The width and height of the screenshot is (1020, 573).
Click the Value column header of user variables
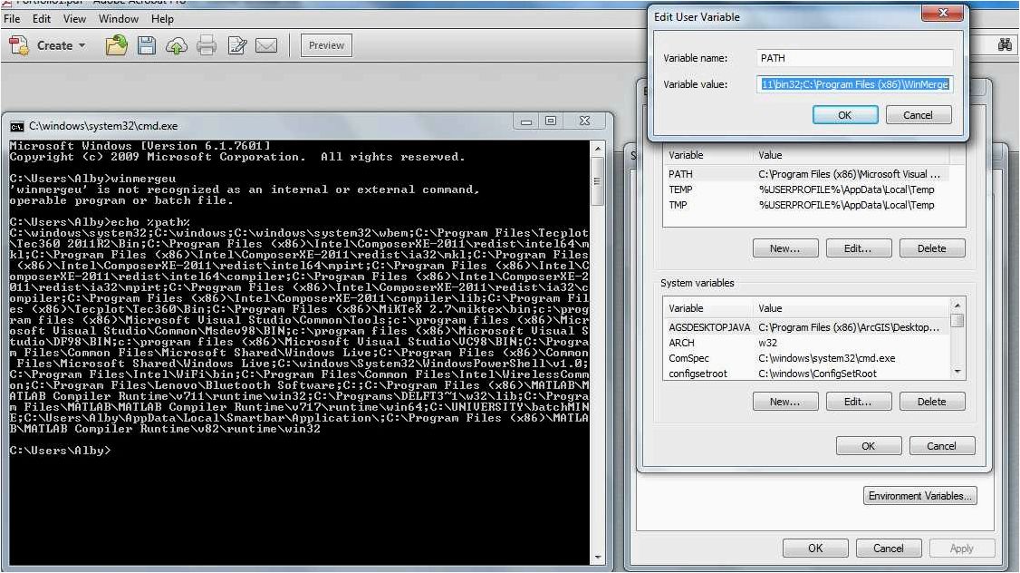point(851,156)
